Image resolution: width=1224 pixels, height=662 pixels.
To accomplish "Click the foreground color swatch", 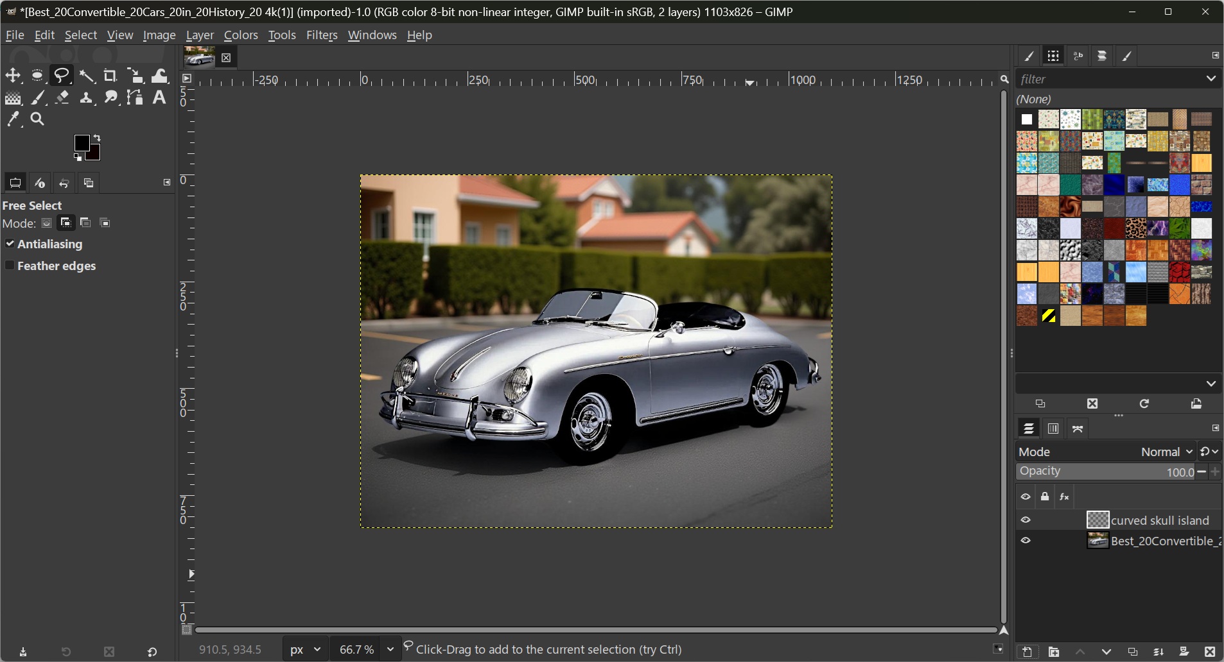I will (x=82, y=143).
